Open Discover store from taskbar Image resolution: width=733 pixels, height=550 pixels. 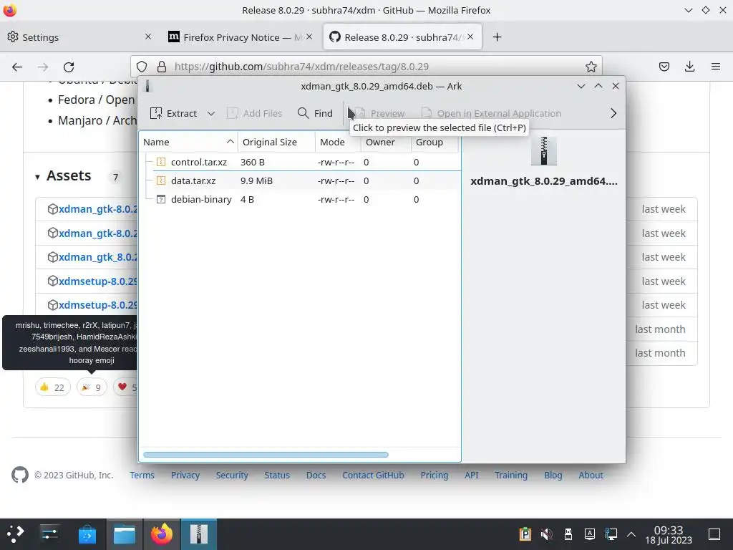pyautogui.click(x=87, y=534)
